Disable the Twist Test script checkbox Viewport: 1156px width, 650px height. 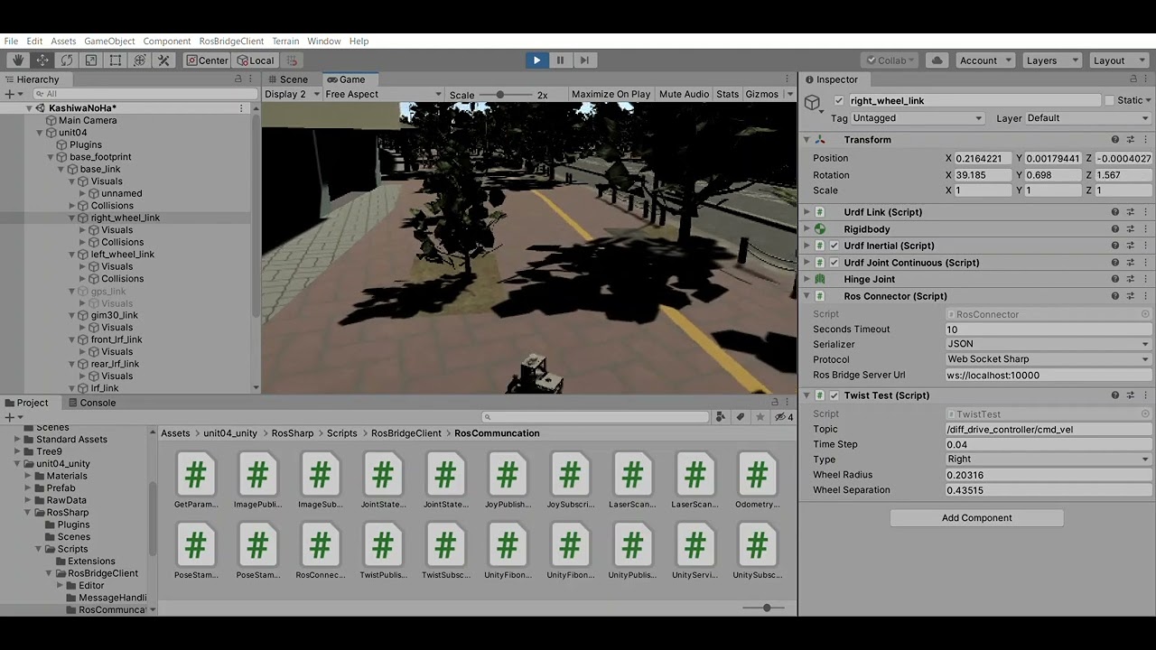click(834, 395)
